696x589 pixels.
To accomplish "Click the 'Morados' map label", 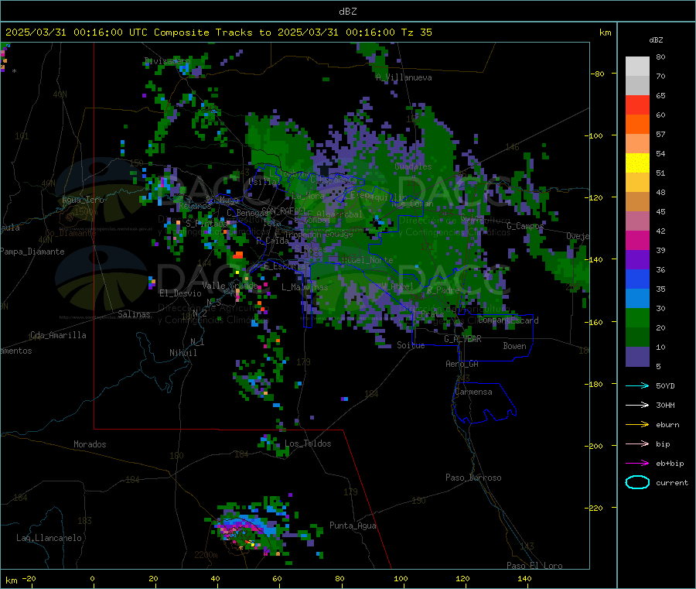I will (90, 444).
